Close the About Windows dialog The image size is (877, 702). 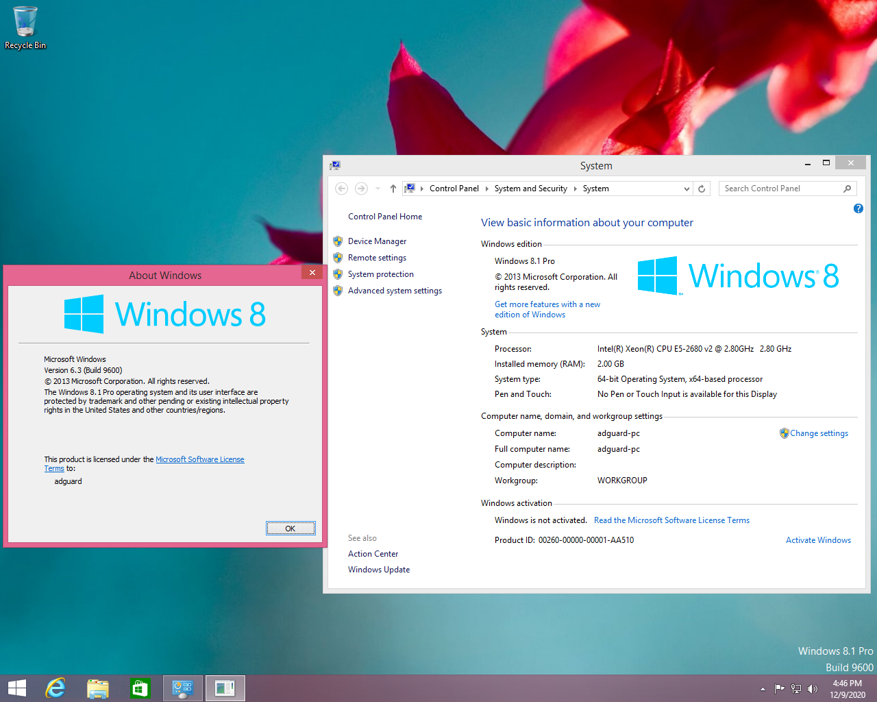pyautogui.click(x=312, y=272)
